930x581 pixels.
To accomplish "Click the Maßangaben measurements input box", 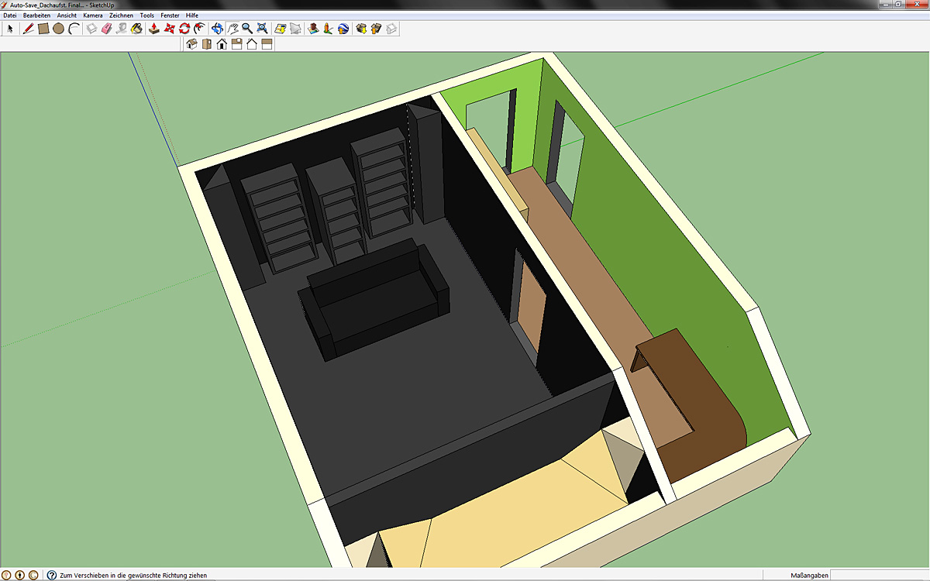I will point(879,575).
